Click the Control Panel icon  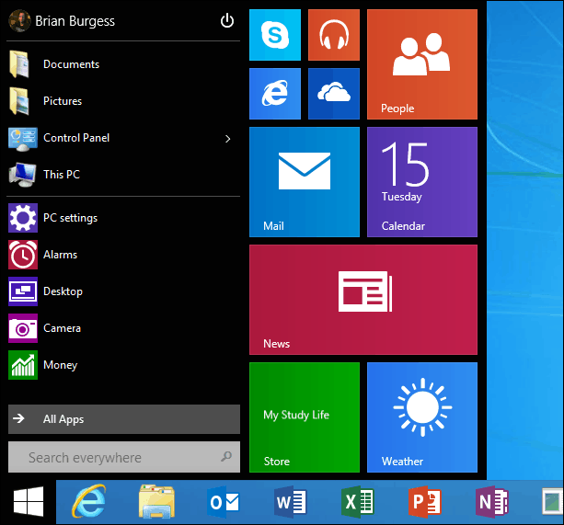[23, 138]
